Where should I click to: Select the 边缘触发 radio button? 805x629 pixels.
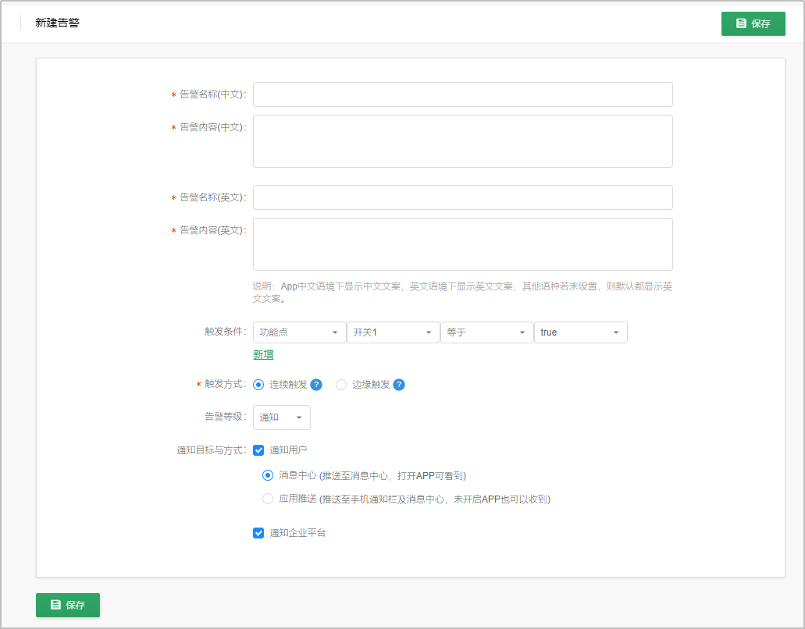coord(341,385)
